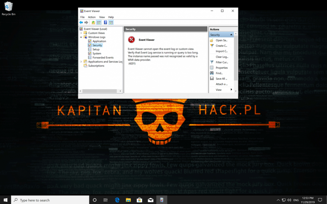Click the blue Help toolbar icon

pyautogui.click(x=105, y=23)
